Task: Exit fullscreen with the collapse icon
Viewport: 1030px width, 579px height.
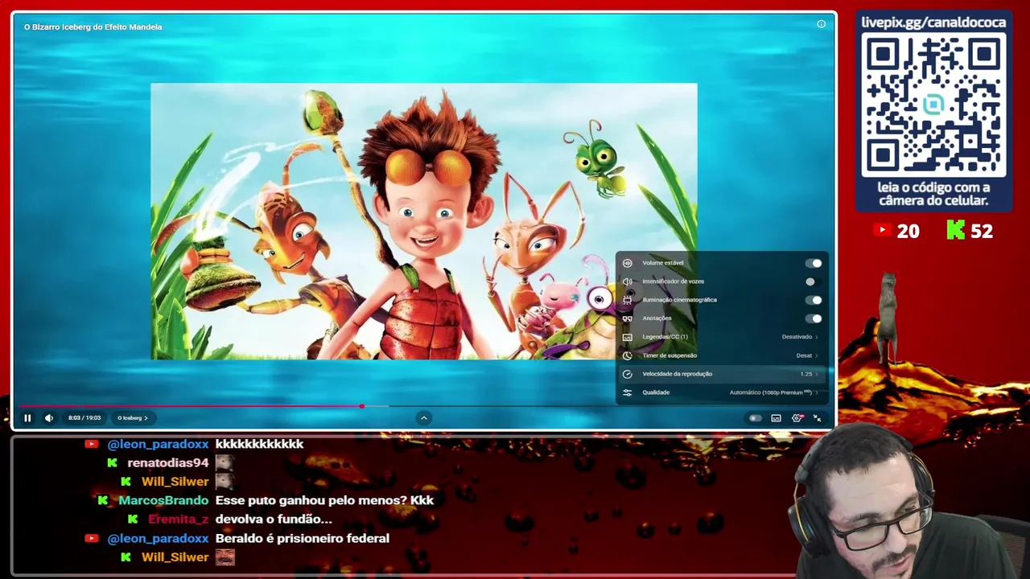Action: point(817,418)
